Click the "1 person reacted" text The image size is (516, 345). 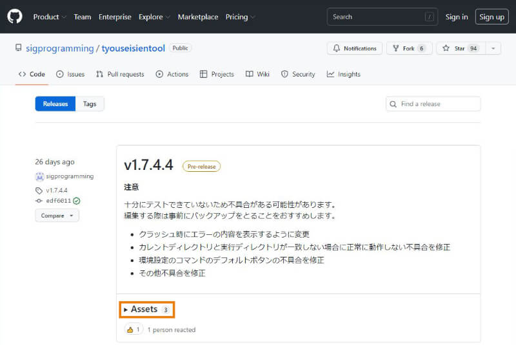point(172,330)
